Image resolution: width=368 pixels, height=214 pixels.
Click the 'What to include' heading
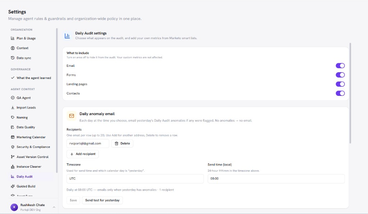tap(78, 53)
